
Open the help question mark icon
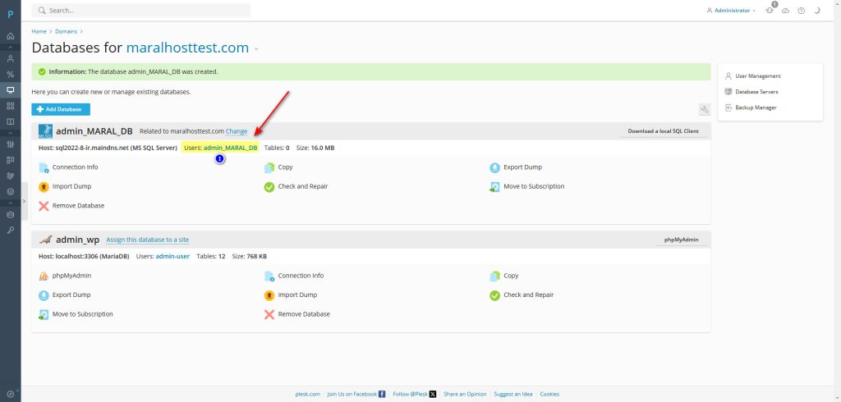click(x=801, y=10)
